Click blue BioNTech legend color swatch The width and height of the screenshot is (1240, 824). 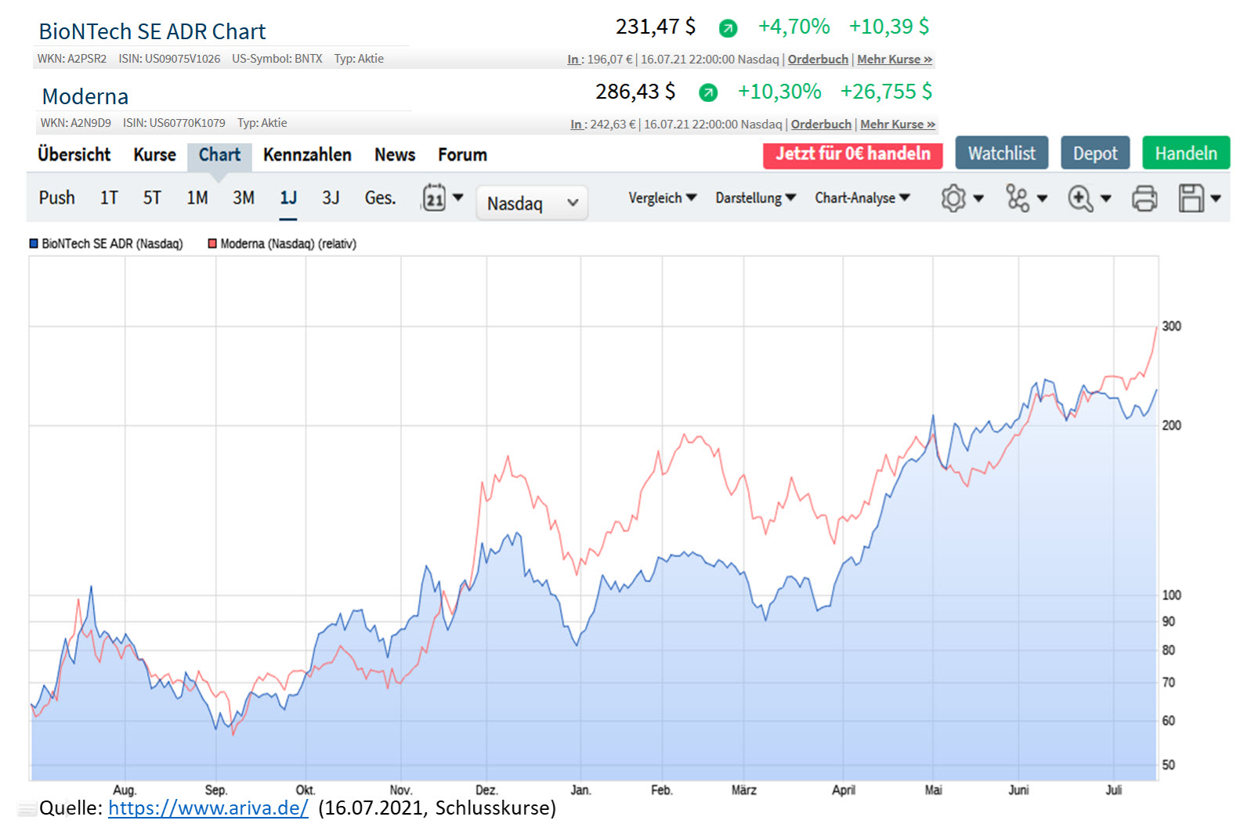tap(34, 244)
